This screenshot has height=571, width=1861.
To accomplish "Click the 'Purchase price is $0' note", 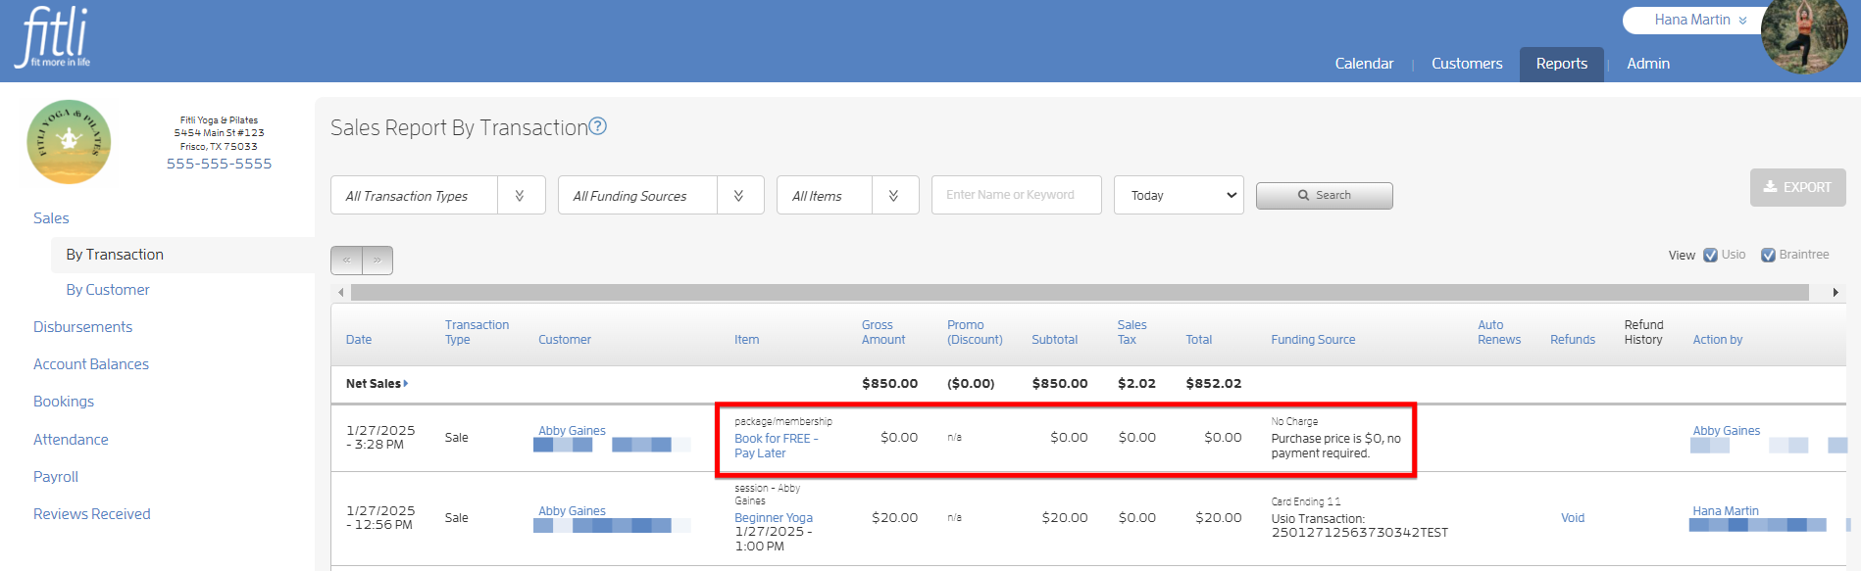I will (x=1336, y=446).
